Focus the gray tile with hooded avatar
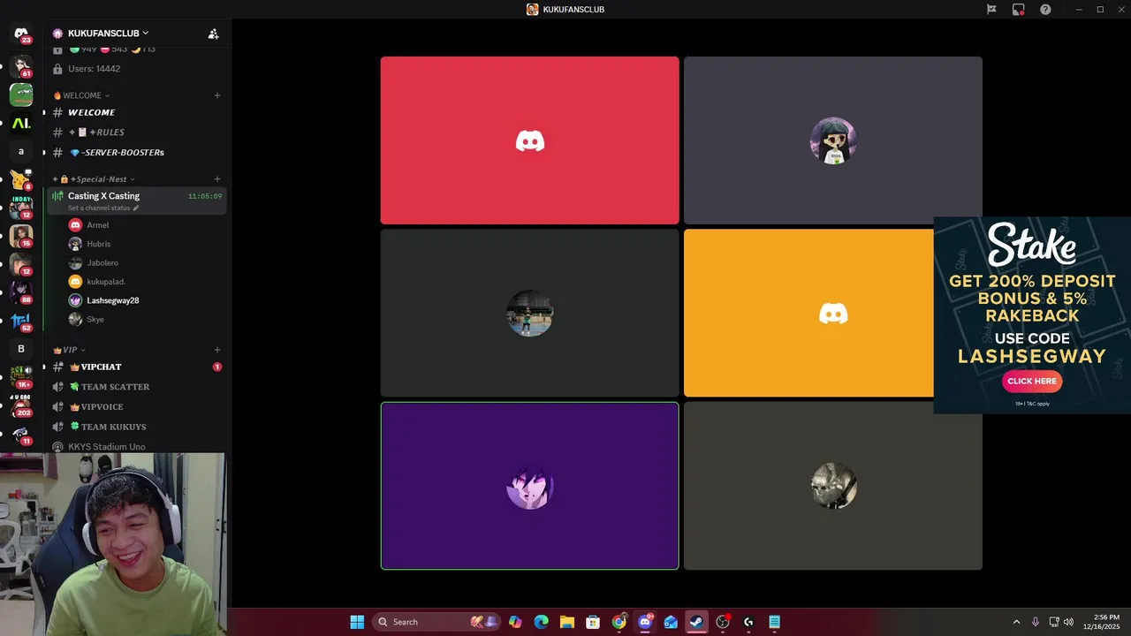Screen dimensions: 1131x636 click(x=833, y=140)
